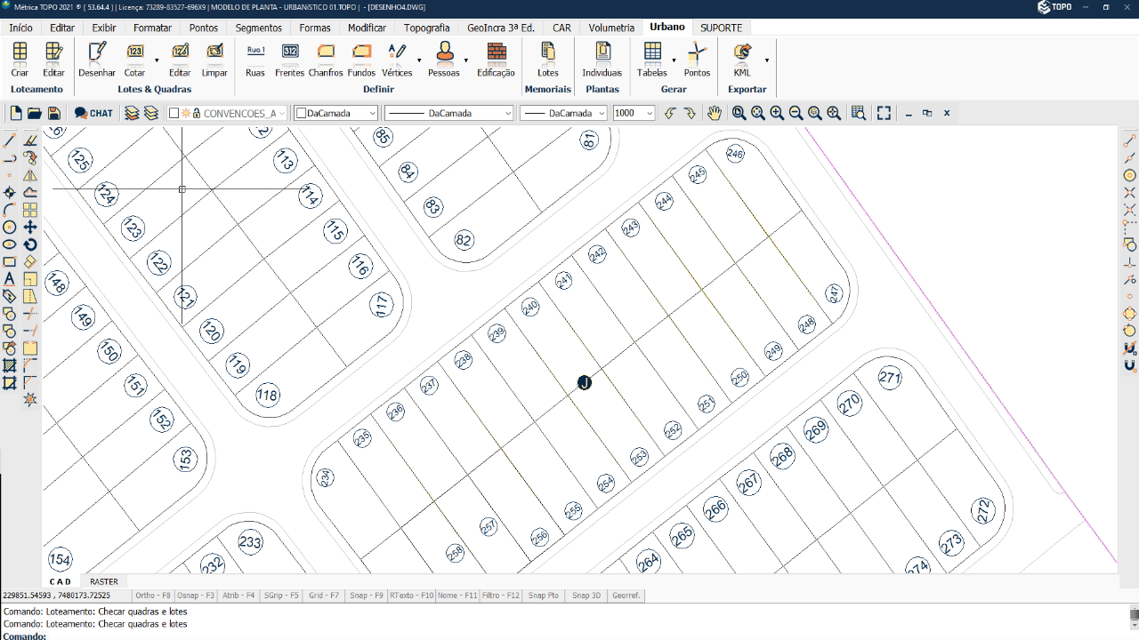Activate the pan hand tool
Viewport: 1139px width, 640px height.
click(x=714, y=113)
